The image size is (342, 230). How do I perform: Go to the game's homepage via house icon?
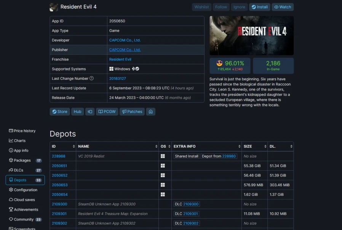click(151, 111)
